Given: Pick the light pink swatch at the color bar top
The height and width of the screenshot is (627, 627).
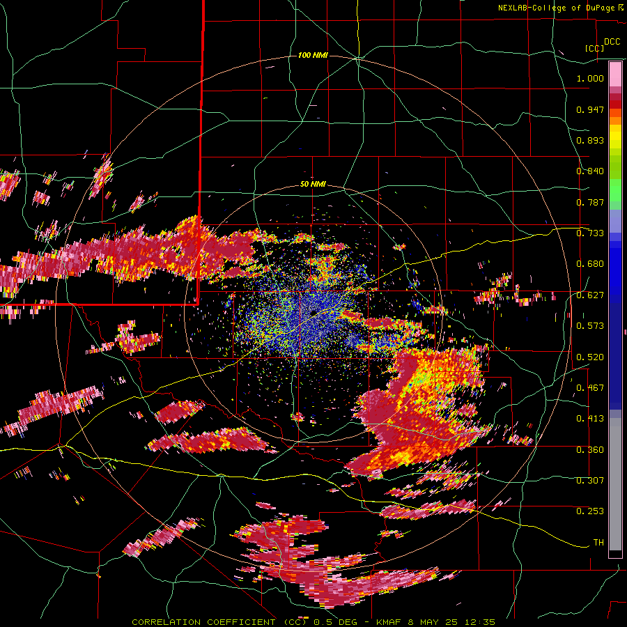Looking at the screenshot, I should coord(615,74).
